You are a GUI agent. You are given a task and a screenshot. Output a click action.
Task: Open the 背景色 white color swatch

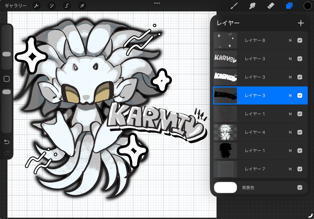226,188
